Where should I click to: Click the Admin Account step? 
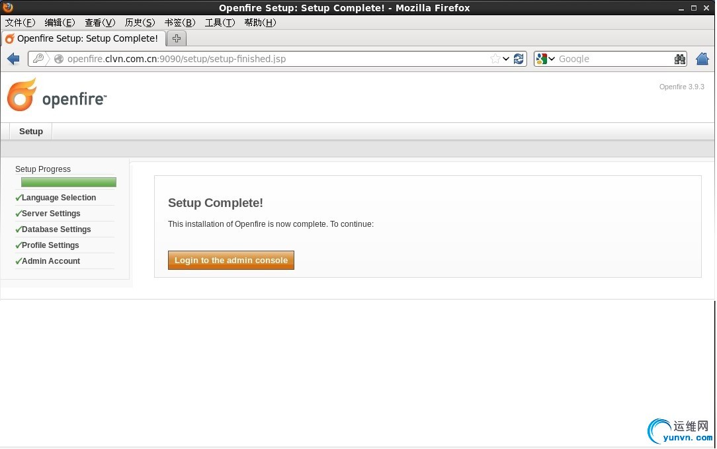tap(51, 261)
